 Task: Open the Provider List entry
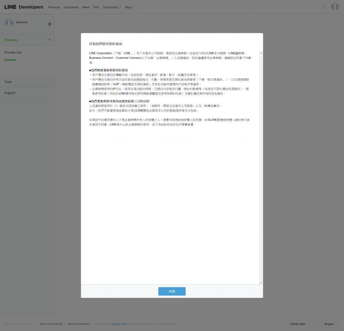click(13, 52)
